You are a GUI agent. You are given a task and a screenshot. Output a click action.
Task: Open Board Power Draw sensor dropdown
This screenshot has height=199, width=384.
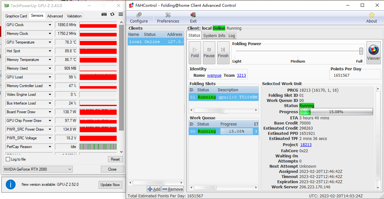pos(50,112)
